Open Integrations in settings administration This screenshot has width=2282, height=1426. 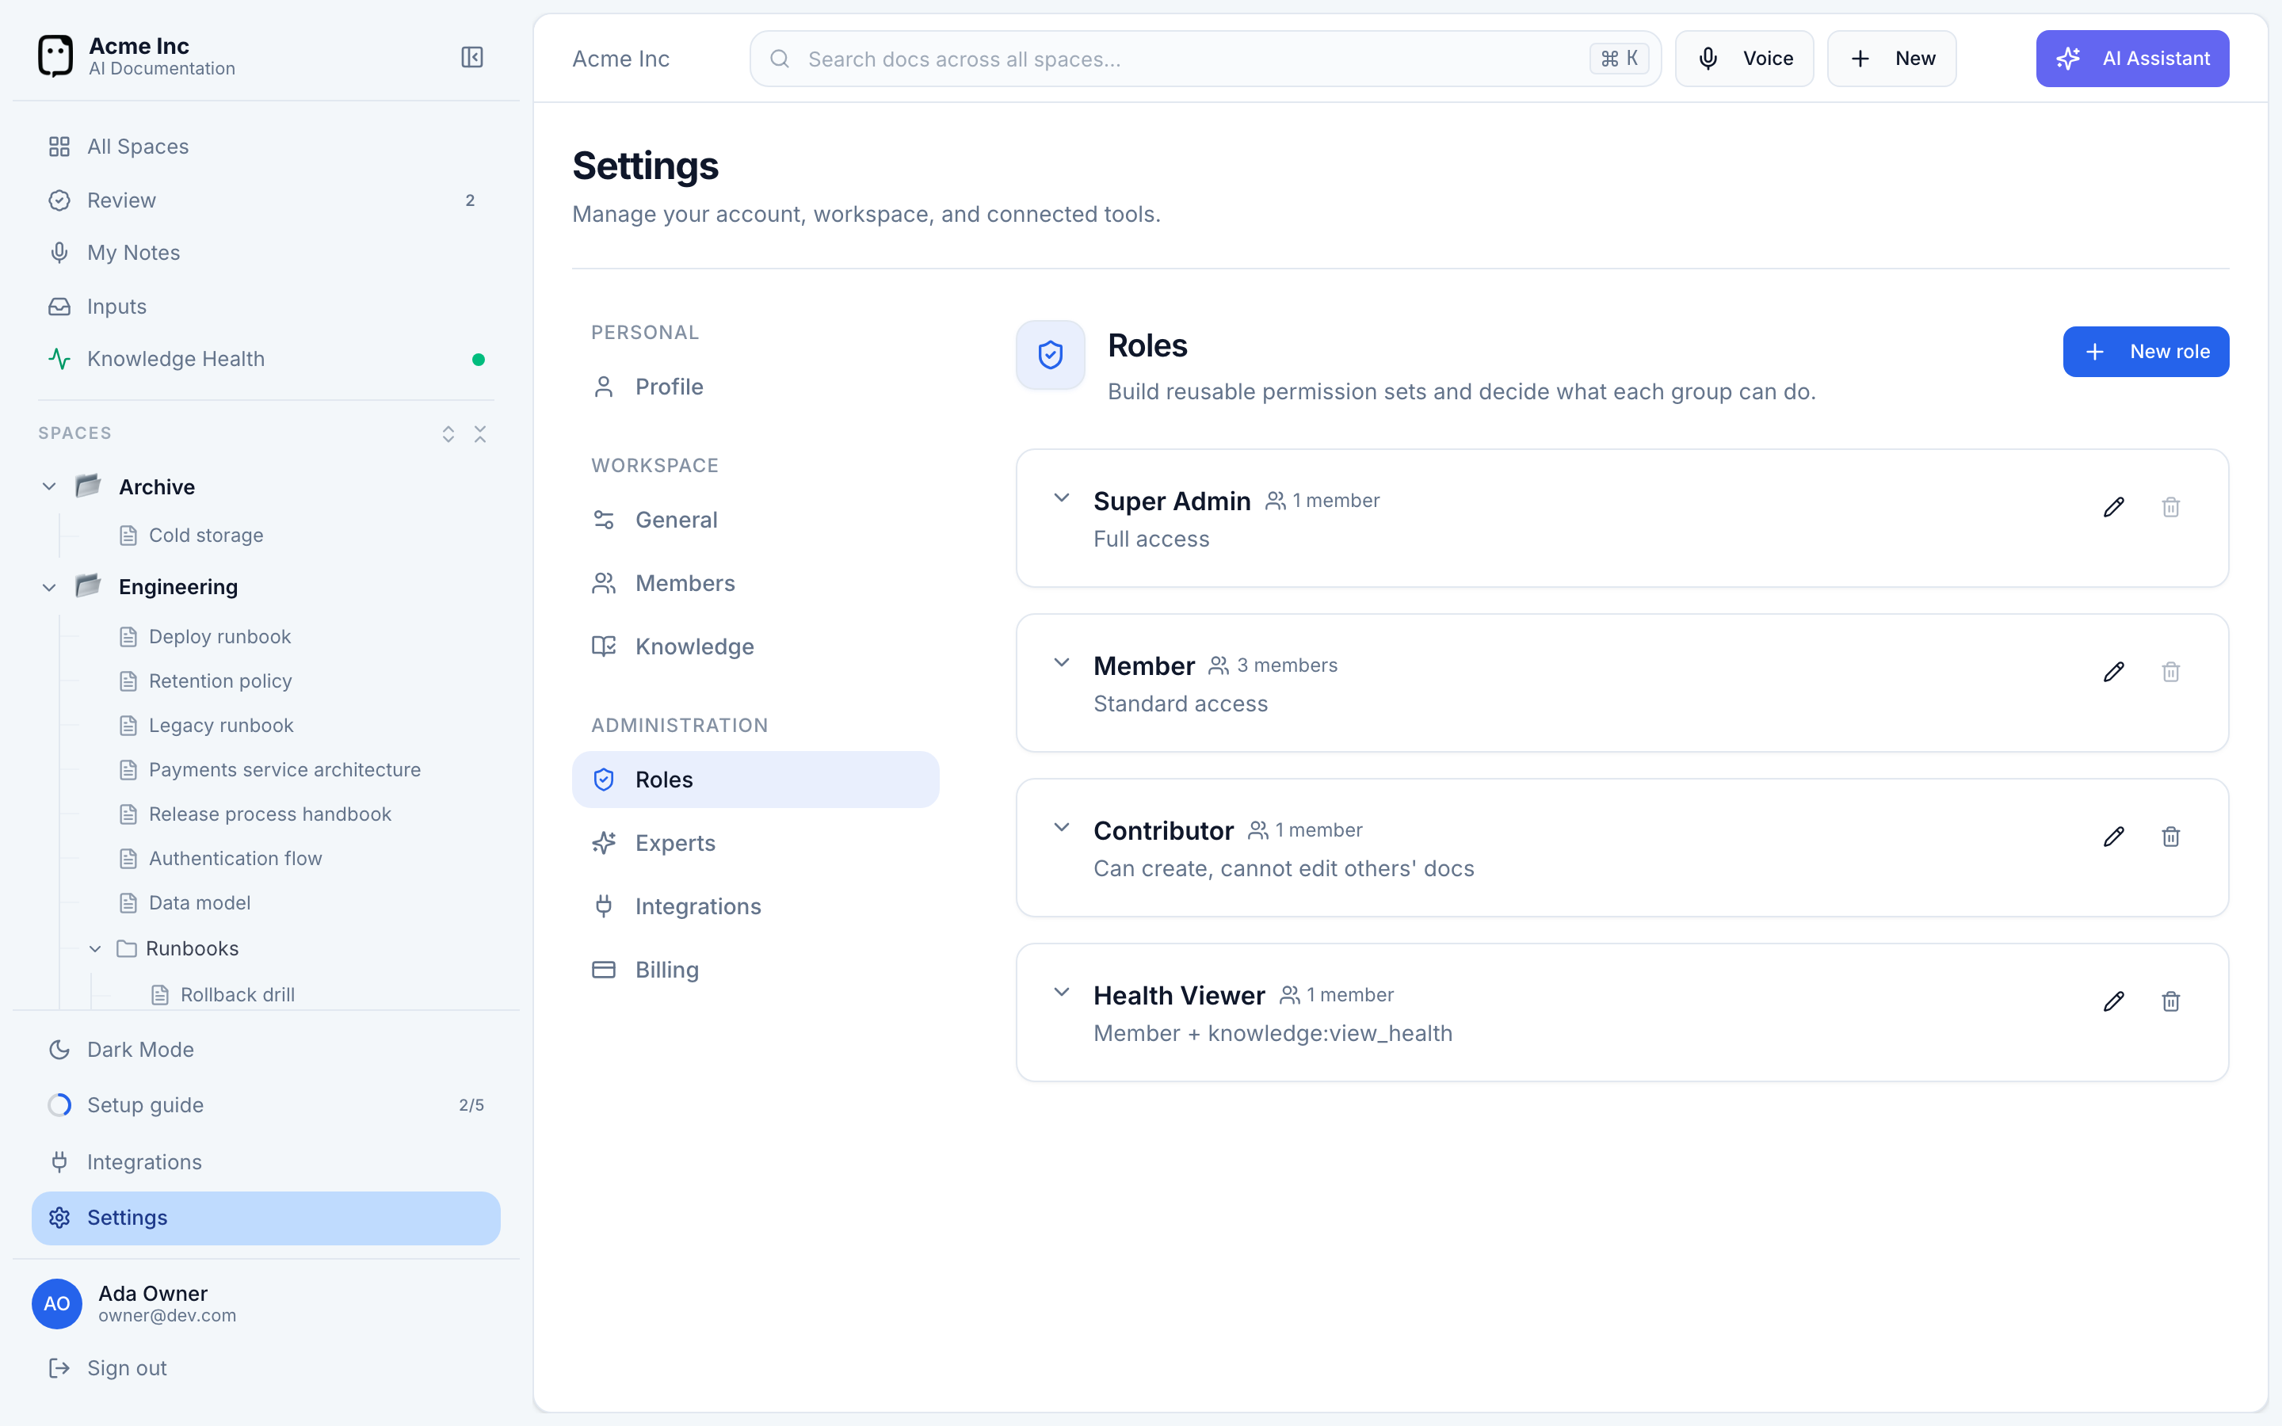(x=755, y=906)
